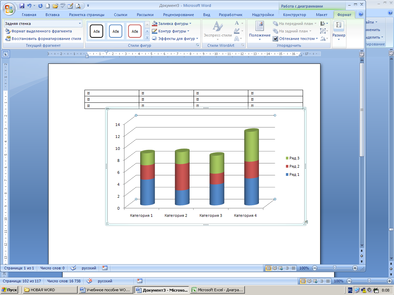Open Print Preview magnifier icon
Image resolution: width=394 pixels, height=295 pixels.
[78, 6]
